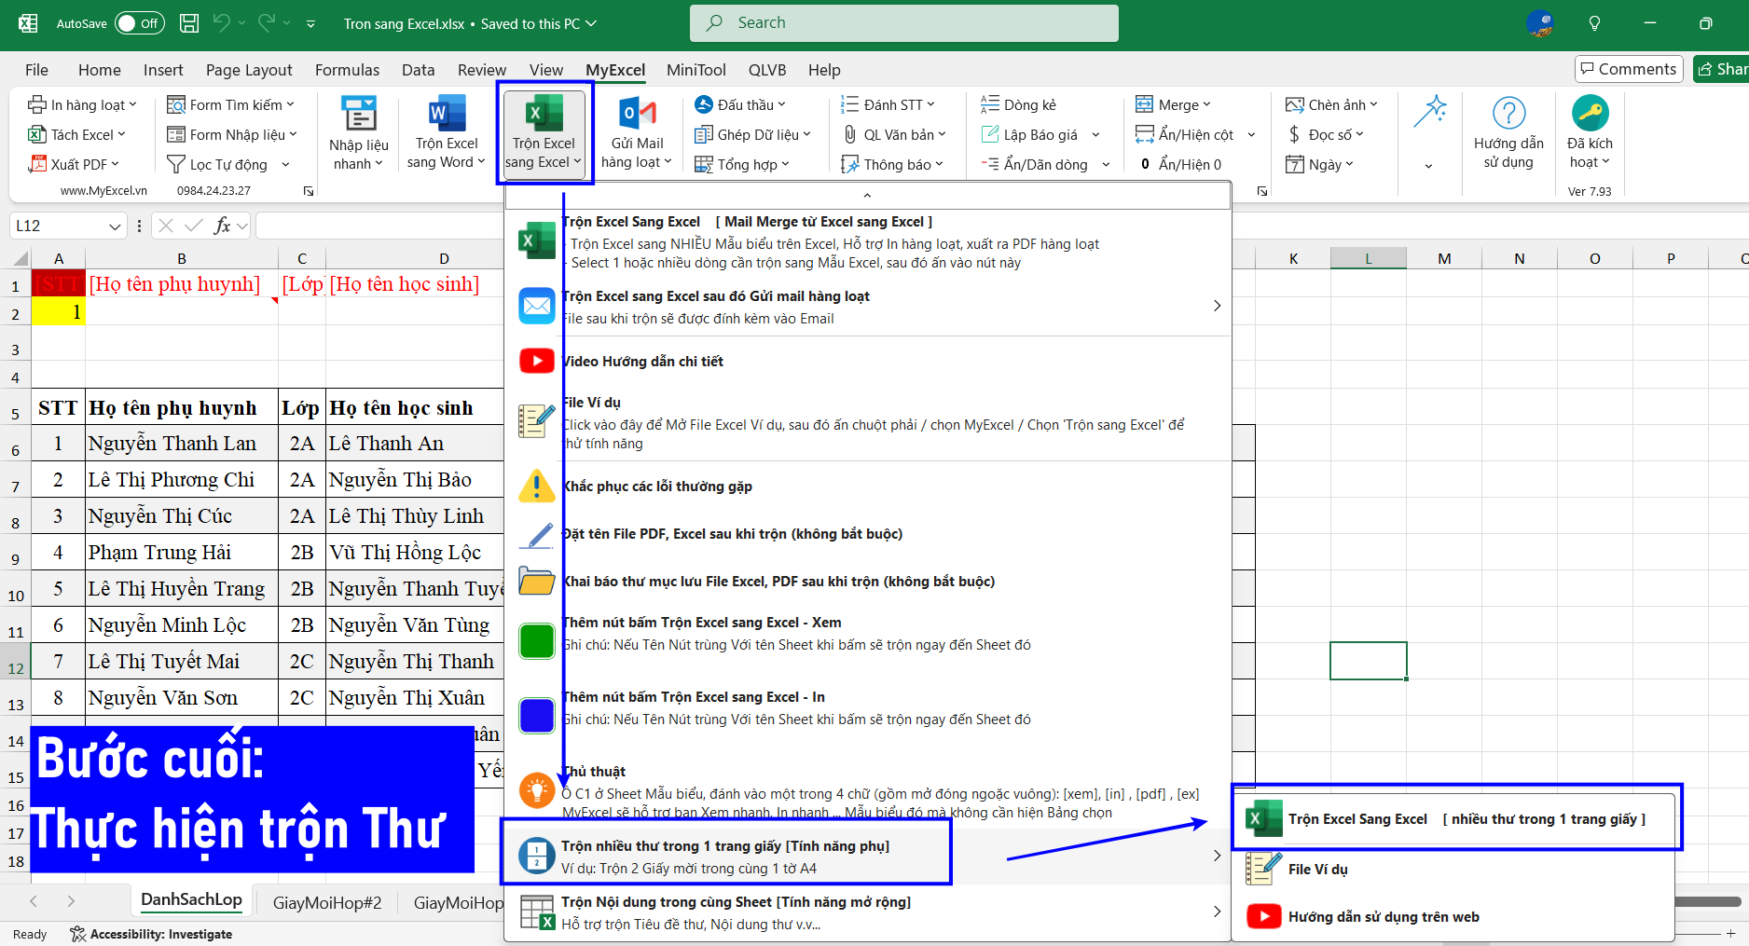Click the green Trộn Excel - Xem button item
Image resolution: width=1749 pixels, height=946 pixels.
tap(537, 641)
